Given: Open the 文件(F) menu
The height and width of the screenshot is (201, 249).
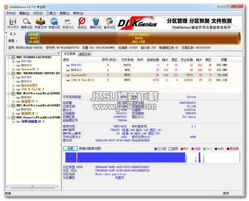Looking at the screenshot, I should point(11,13).
